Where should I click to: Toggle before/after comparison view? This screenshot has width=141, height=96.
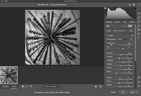pos(101,87)
